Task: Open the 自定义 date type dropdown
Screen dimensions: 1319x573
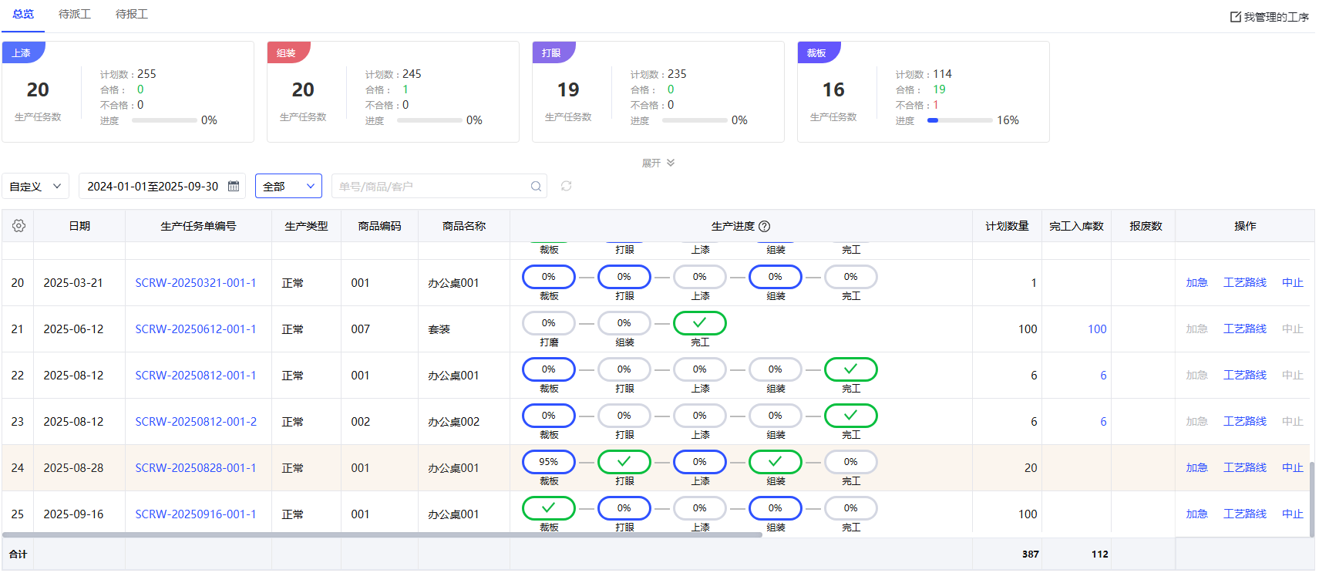Action: pyautogui.click(x=35, y=186)
